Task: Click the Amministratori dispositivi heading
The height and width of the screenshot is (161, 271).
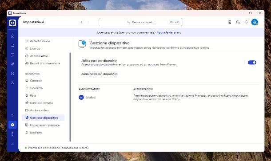Action: 99,74
